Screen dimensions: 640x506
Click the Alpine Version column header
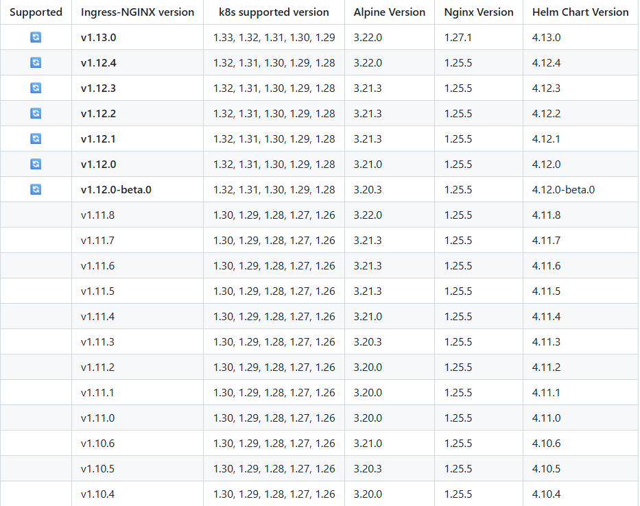coord(389,12)
